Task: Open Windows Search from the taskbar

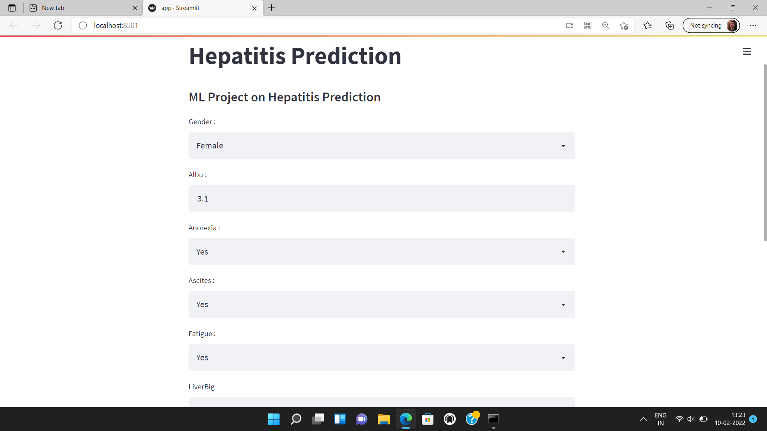Action: (x=296, y=419)
